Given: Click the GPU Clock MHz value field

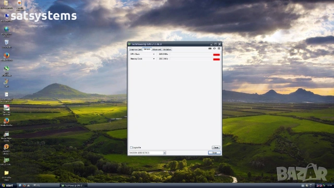Looking at the screenshot, I should tap(163, 54).
